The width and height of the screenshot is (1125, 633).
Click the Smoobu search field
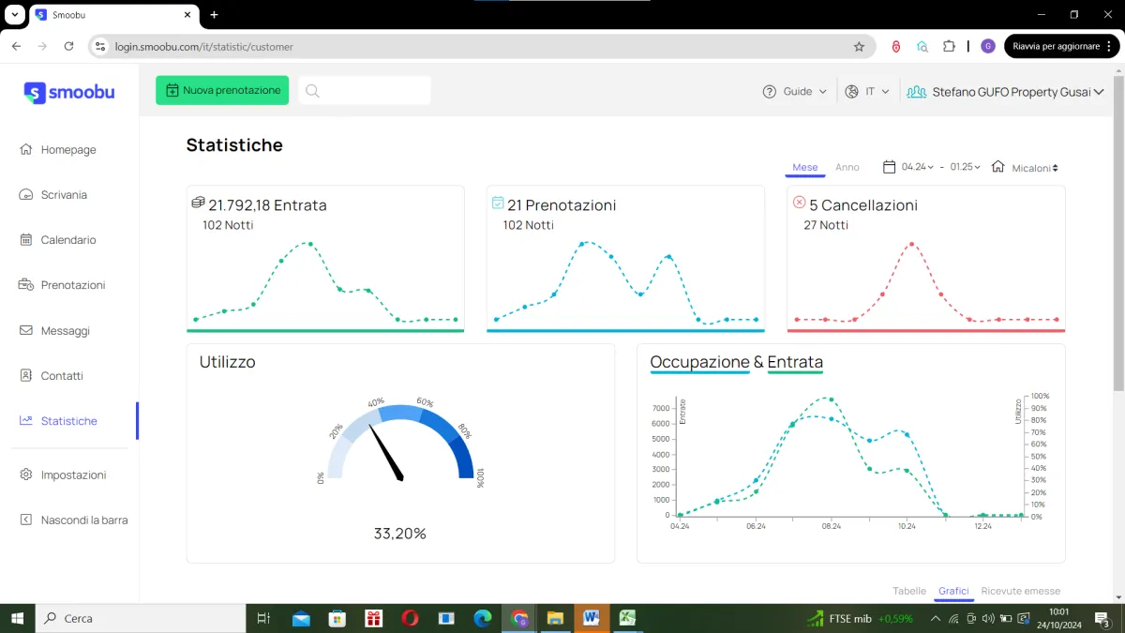point(365,91)
